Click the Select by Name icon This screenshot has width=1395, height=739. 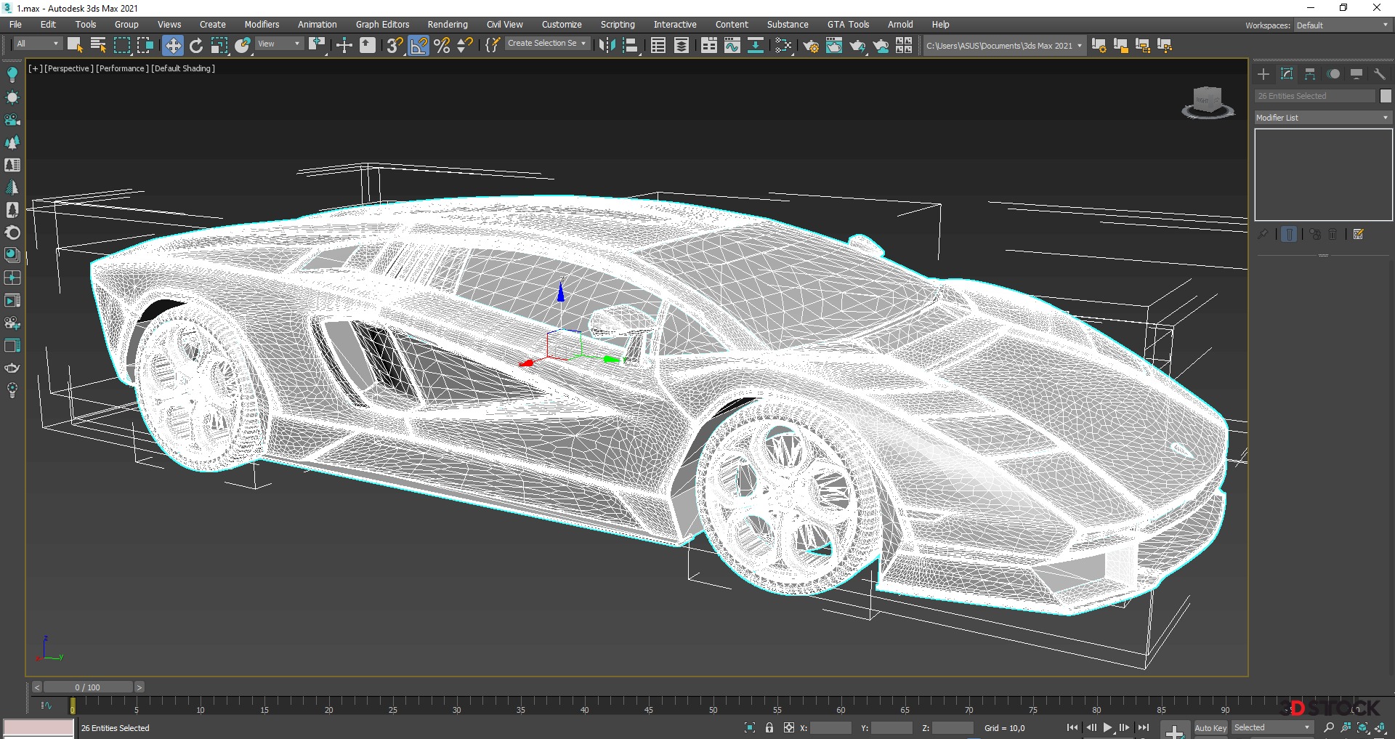tap(98, 46)
